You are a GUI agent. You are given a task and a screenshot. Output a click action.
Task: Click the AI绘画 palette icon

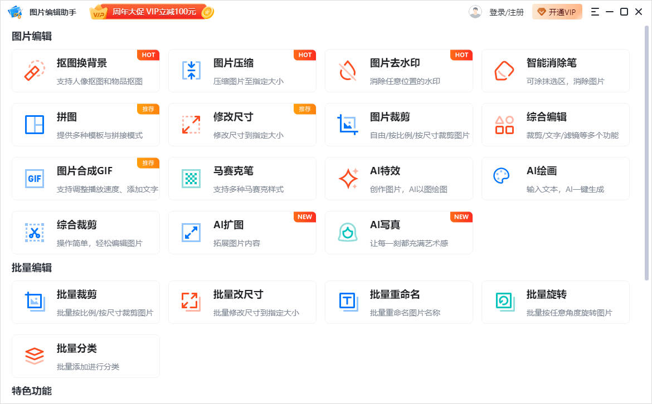pyautogui.click(x=502, y=176)
